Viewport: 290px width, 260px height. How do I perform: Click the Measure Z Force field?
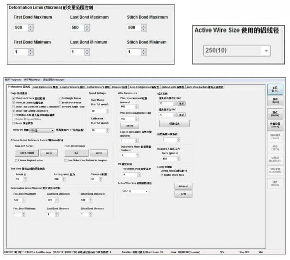(170, 159)
